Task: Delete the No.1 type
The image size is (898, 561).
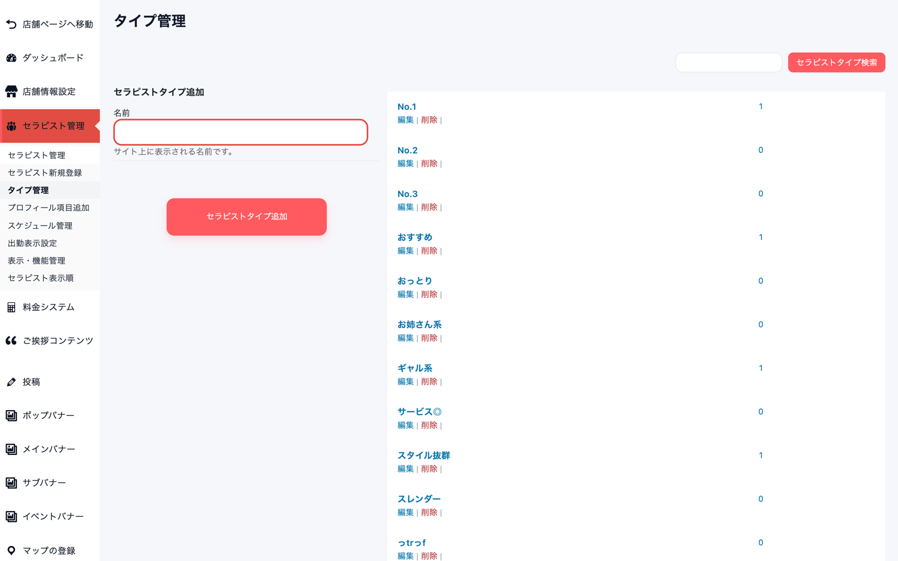Action: tap(429, 120)
